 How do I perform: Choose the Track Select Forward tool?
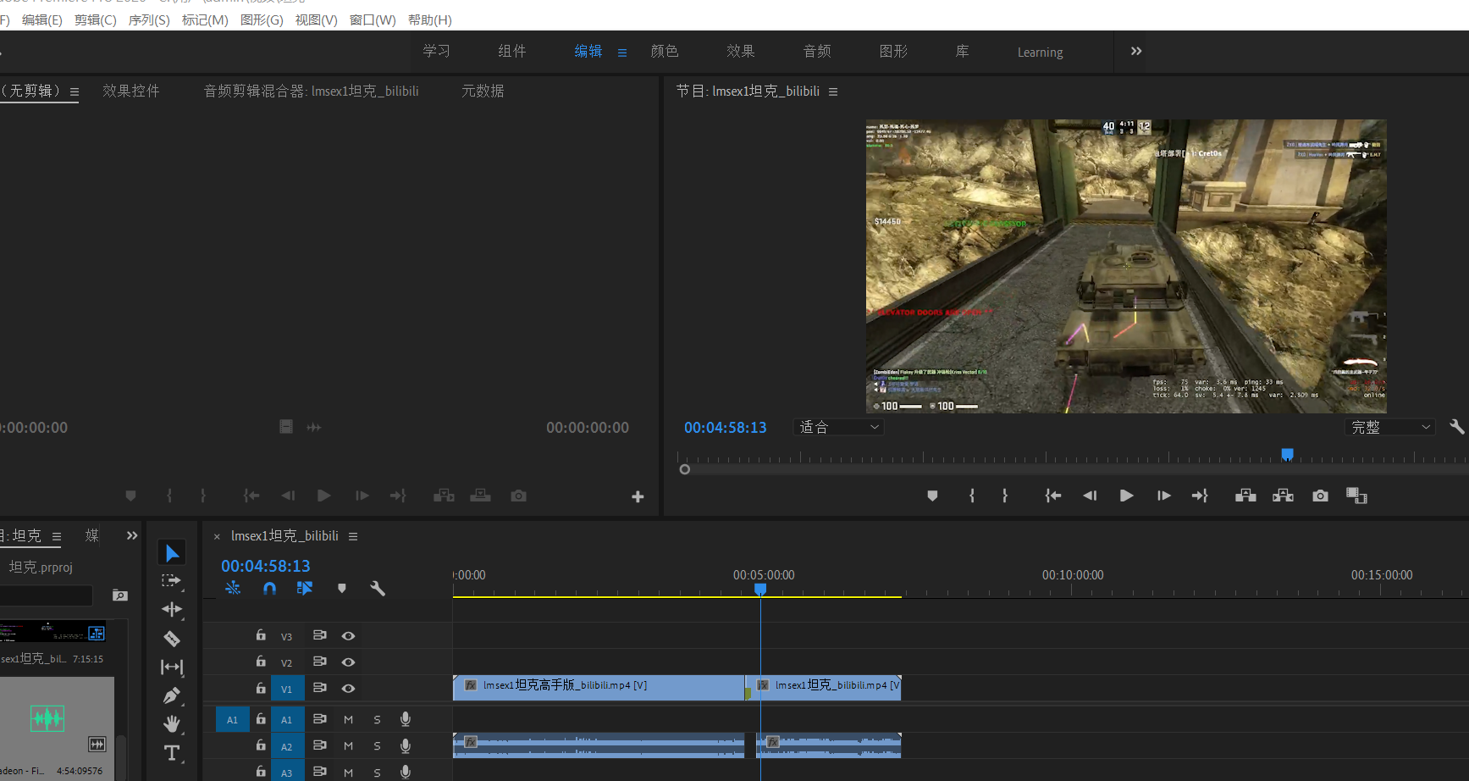(172, 581)
